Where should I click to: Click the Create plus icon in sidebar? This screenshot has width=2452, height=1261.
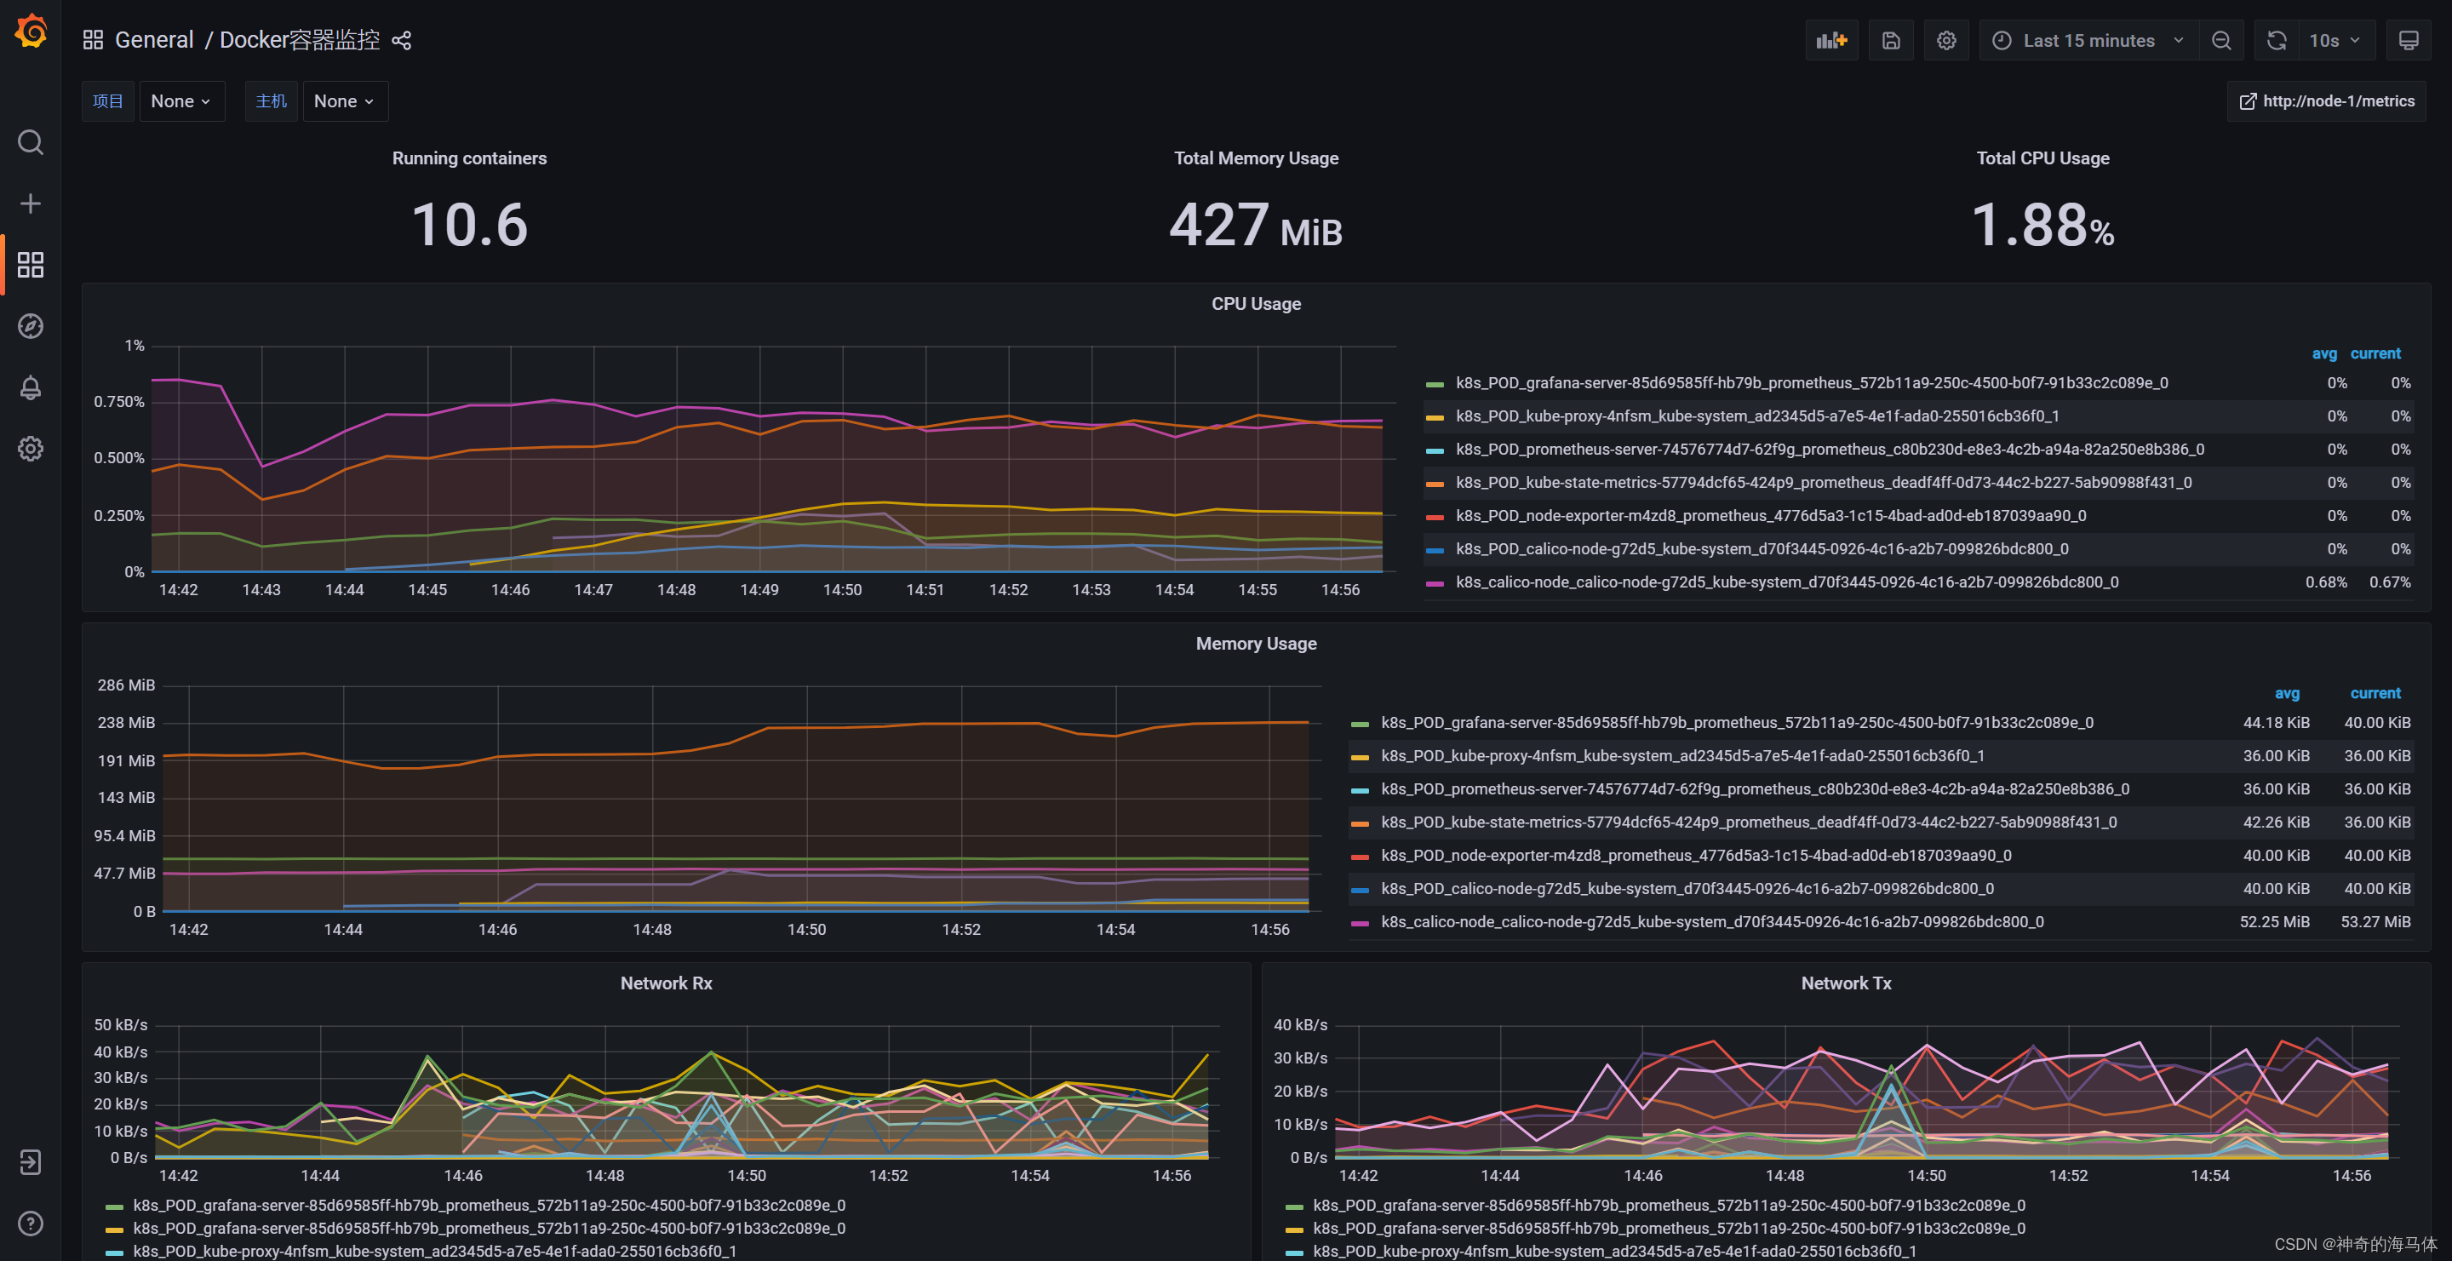[31, 203]
